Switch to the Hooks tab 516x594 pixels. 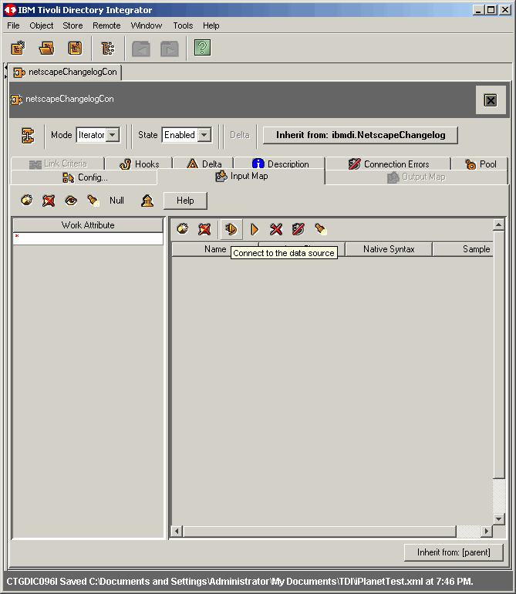pyautogui.click(x=140, y=164)
